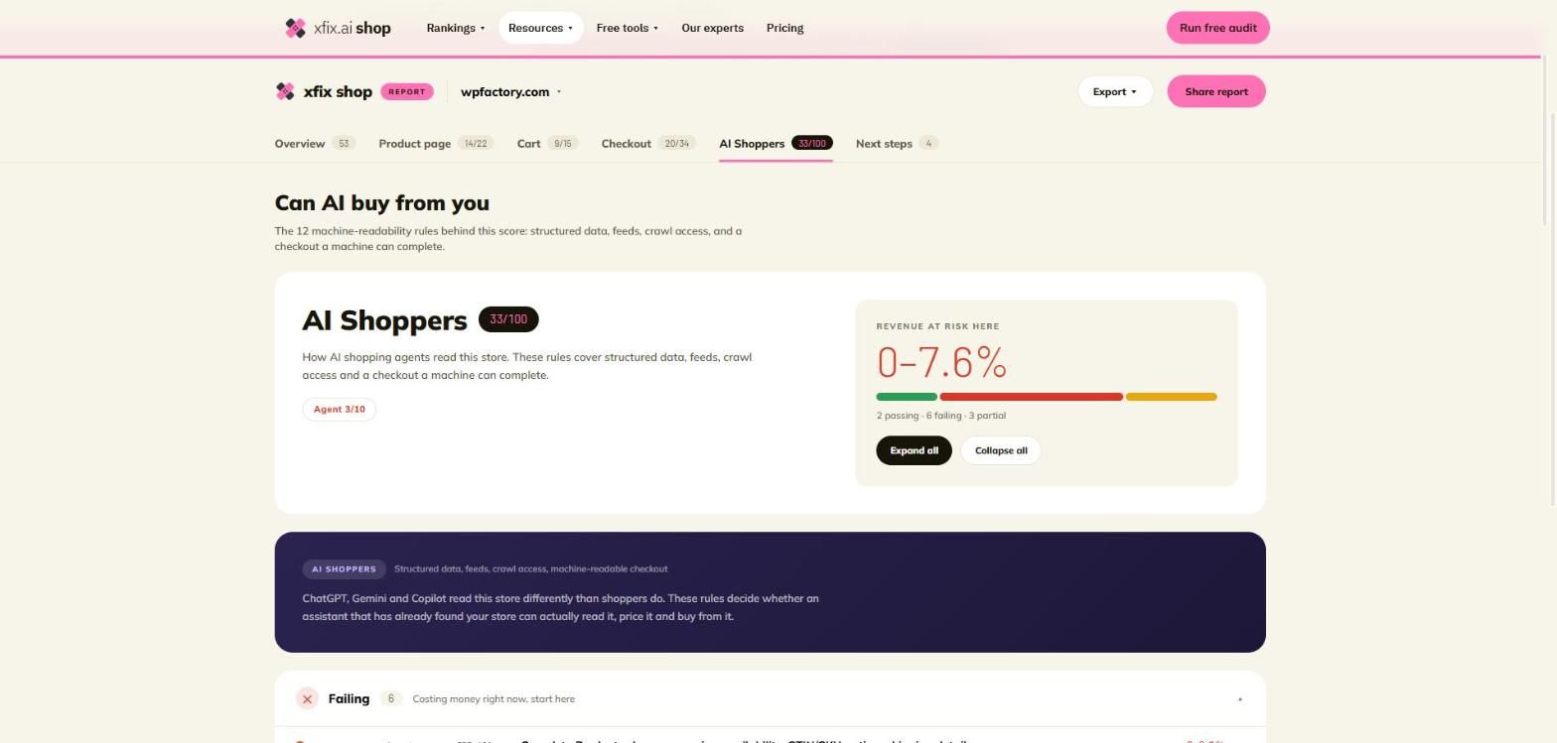Select the AI Shoppers tab
The width and height of the screenshot is (1557, 743).
pos(776,144)
